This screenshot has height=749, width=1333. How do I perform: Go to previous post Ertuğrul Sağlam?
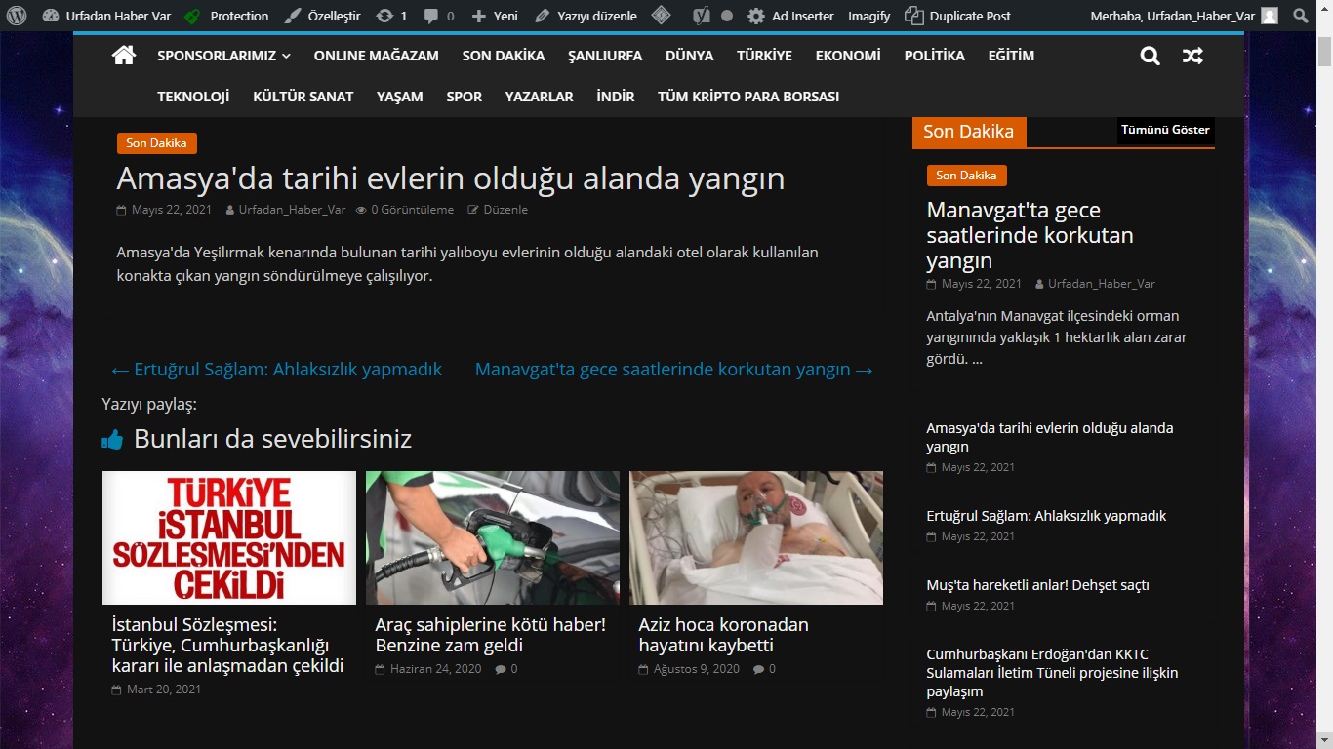[276, 370]
